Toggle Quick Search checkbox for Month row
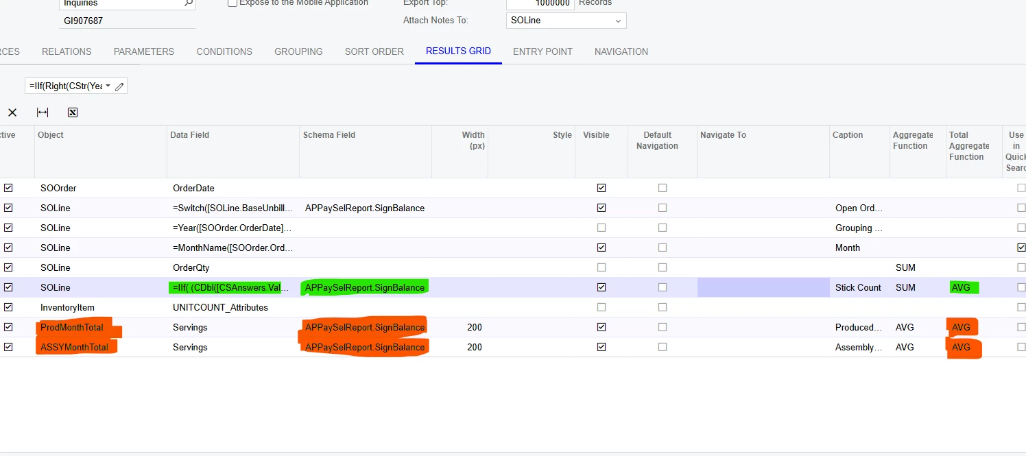The image size is (1026, 456). click(1021, 248)
